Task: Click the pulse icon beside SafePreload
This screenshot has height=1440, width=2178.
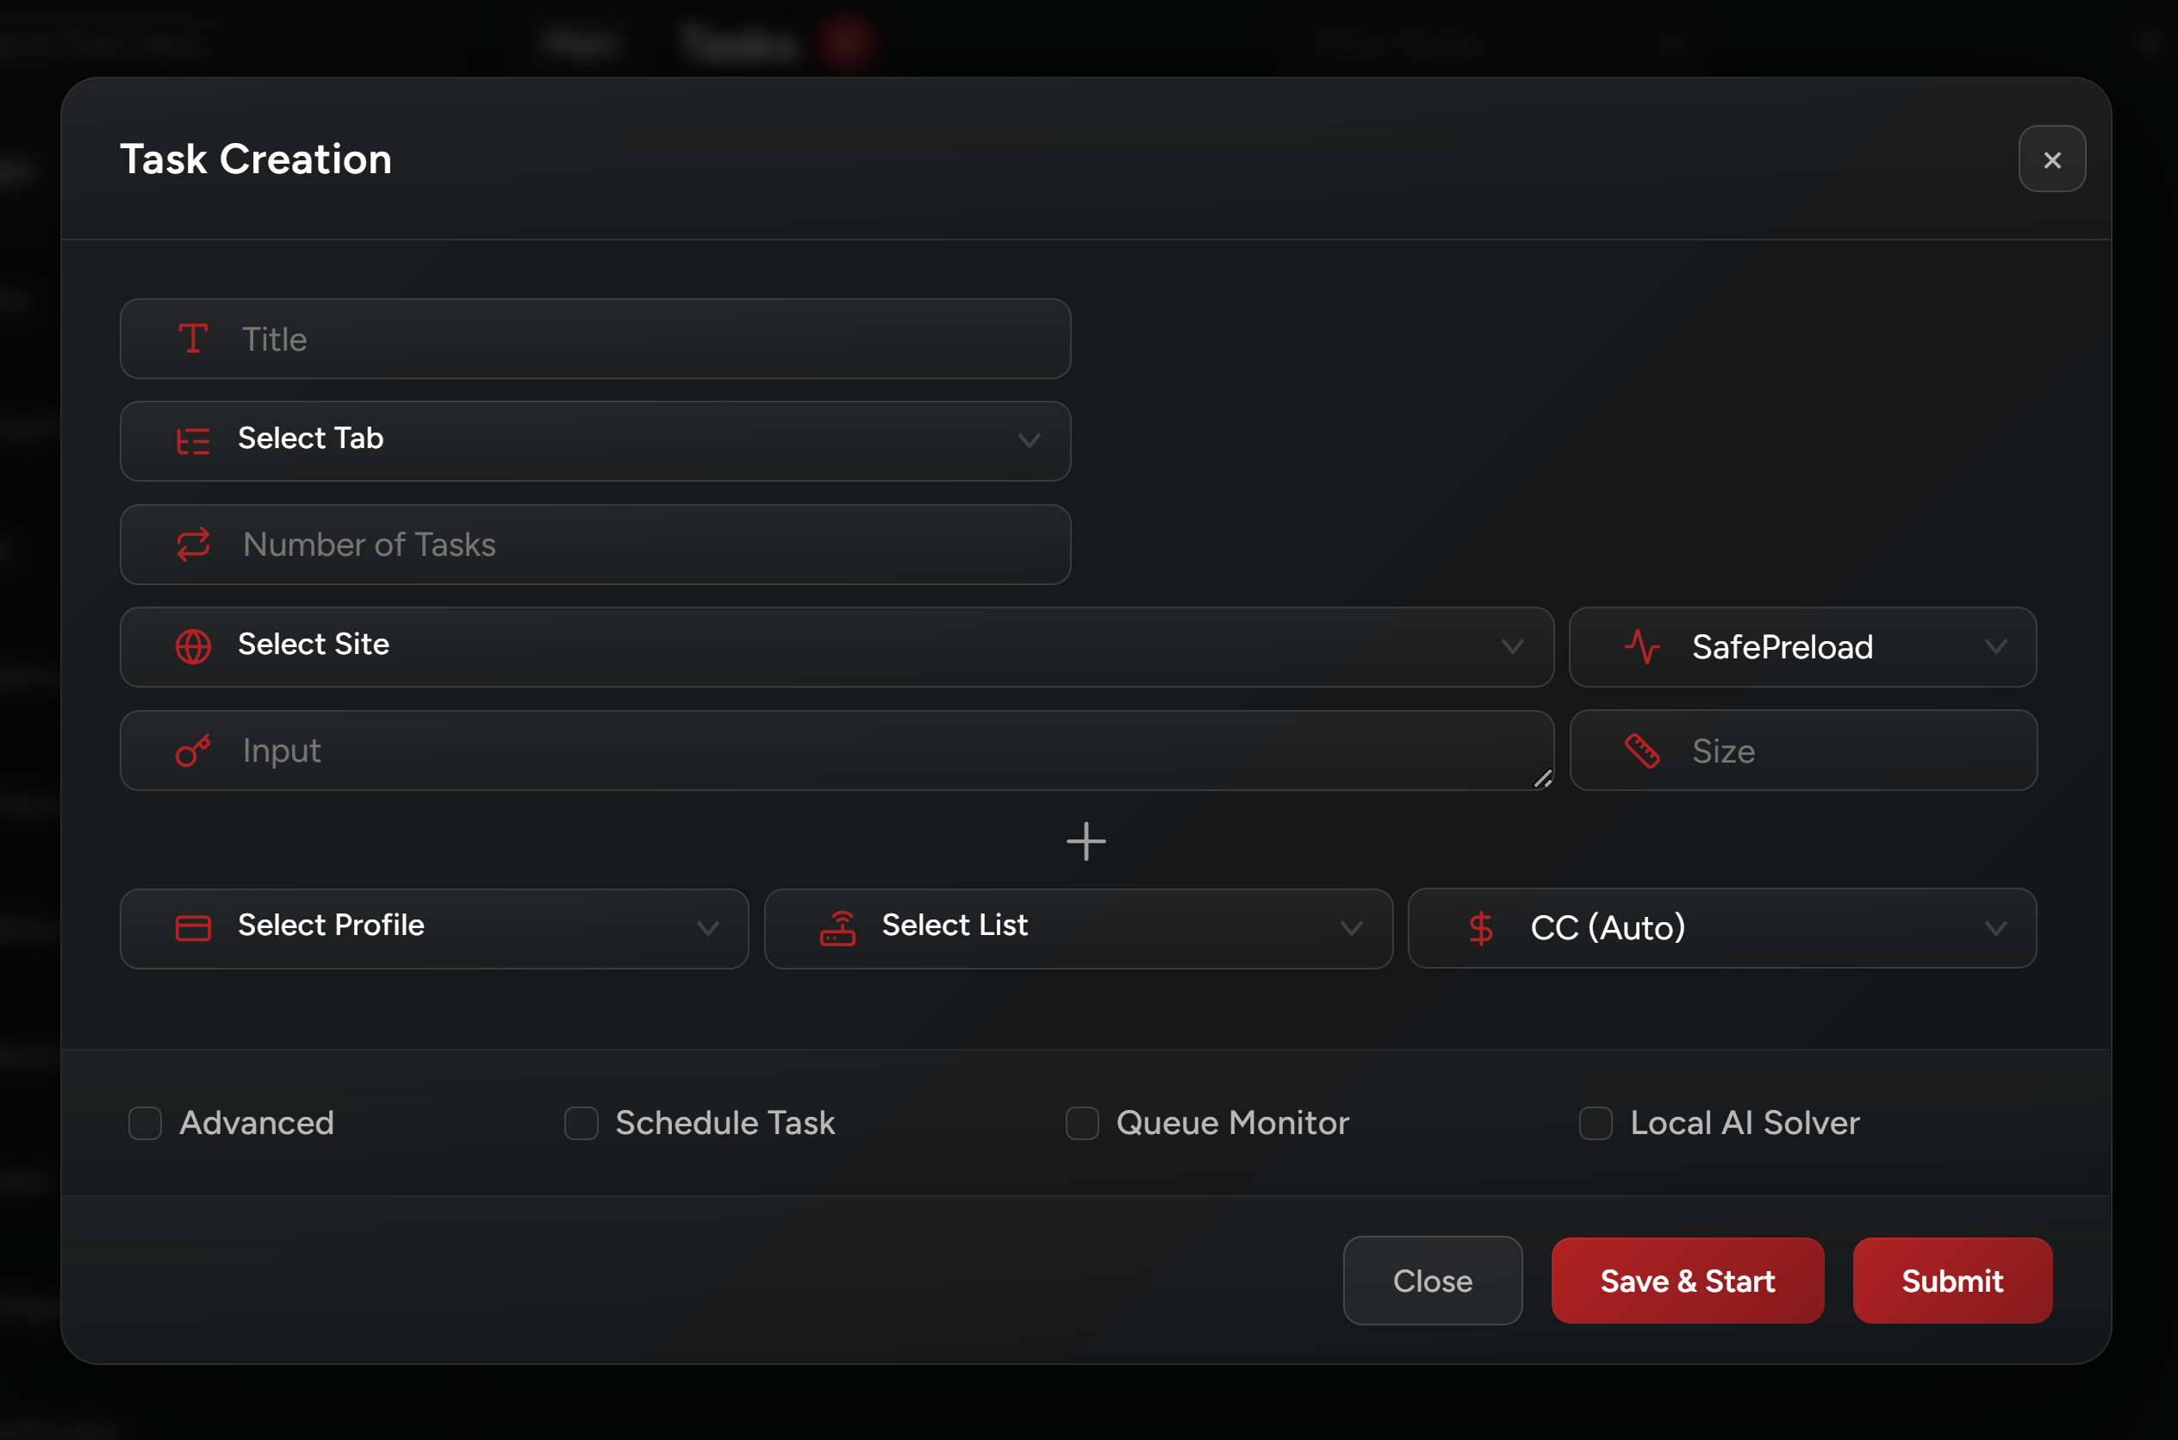Action: coord(1642,646)
